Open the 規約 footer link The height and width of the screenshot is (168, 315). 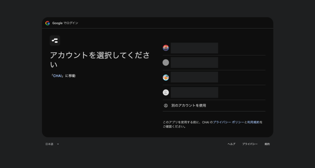(x=267, y=144)
